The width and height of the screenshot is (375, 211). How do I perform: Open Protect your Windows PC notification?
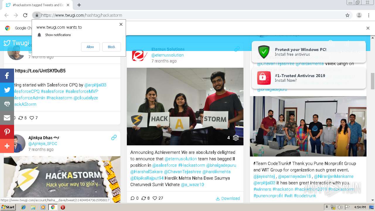pyautogui.click(x=308, y=52)
